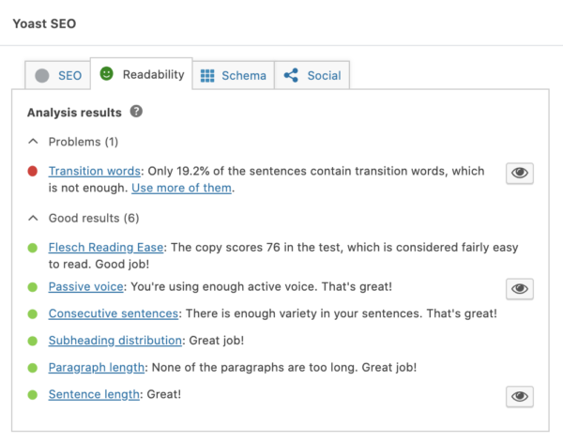Toggle eye highlight for Transition words

pos(520,173)
